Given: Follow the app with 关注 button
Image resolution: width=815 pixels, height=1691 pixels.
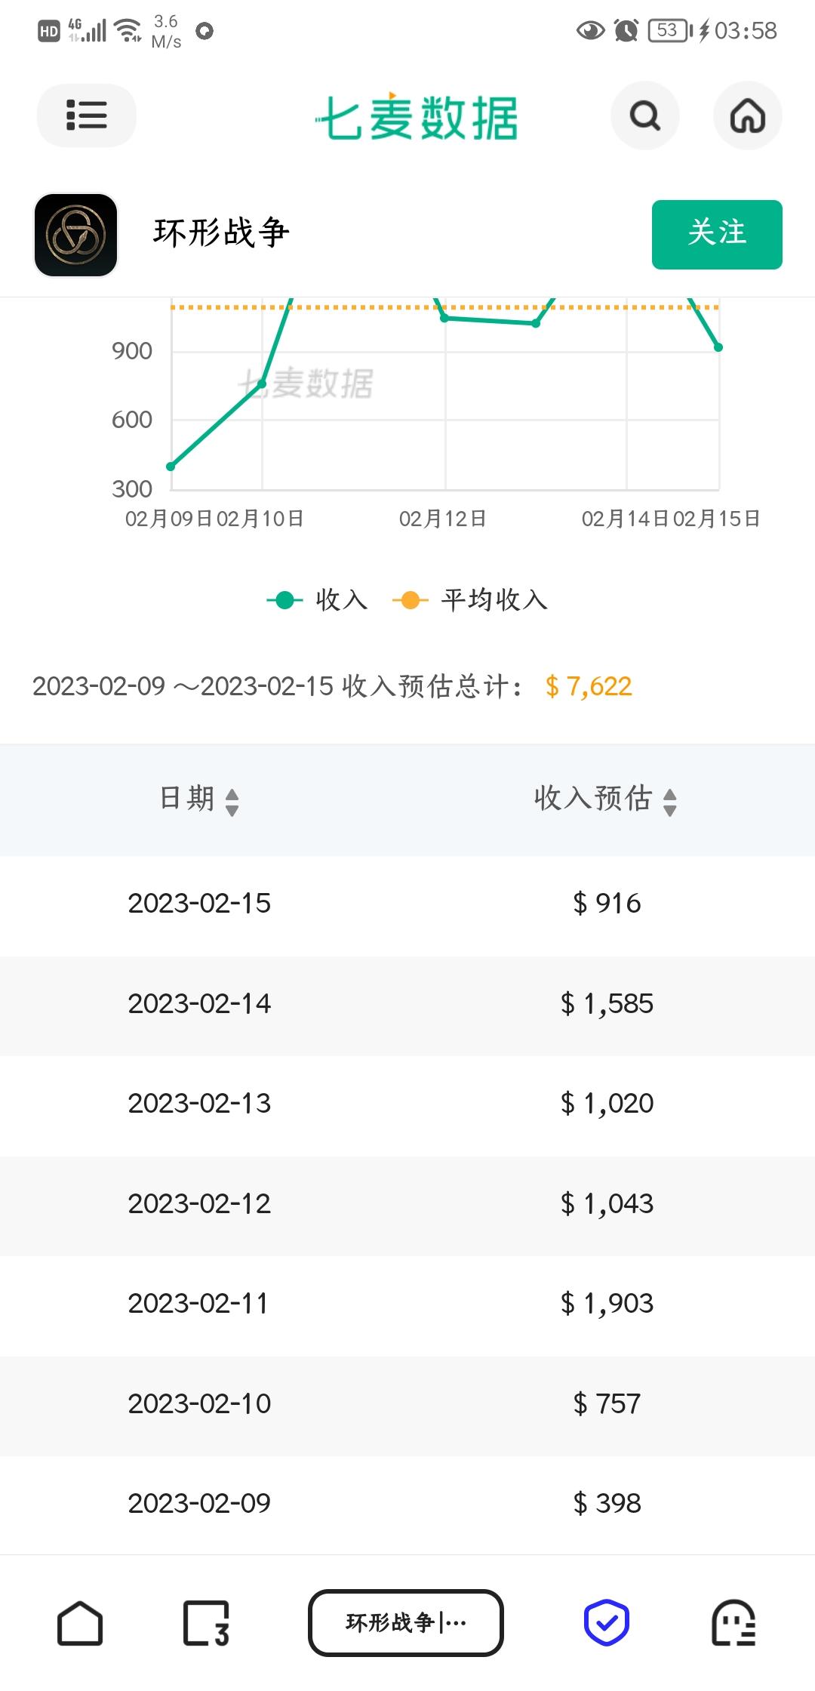Looking at the screenshot, I should (x=717, y=235).
